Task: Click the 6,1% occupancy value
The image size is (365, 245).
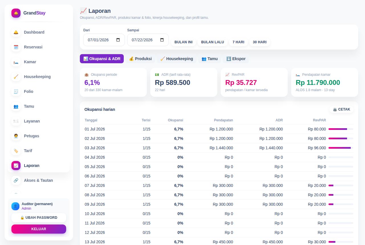Action: [92, 83]
